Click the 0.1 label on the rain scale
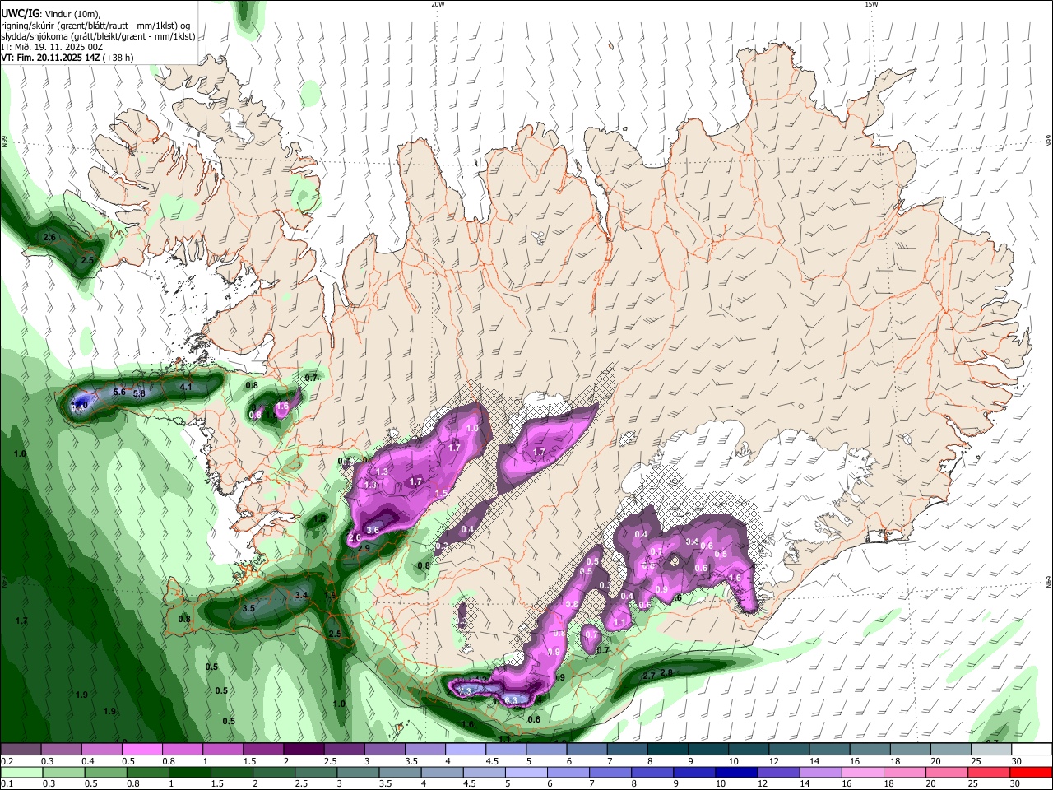The height and width of the screenshot is (790, 1053). [7, 784]
